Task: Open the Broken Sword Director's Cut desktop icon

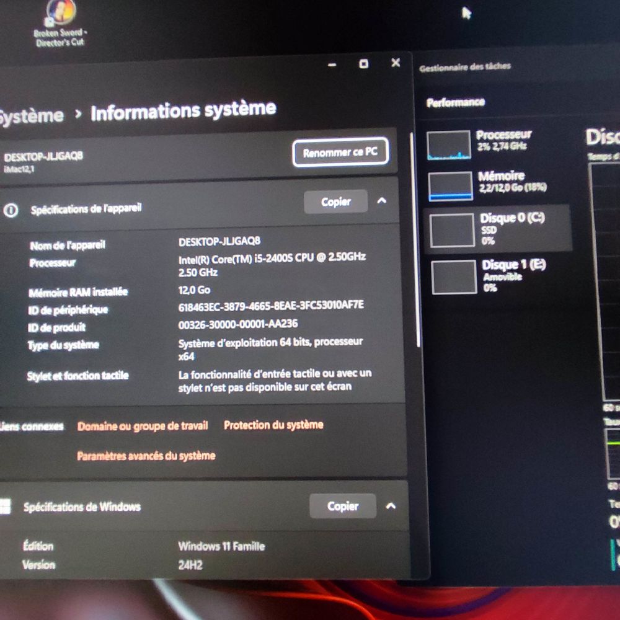Action: point(60,24)
